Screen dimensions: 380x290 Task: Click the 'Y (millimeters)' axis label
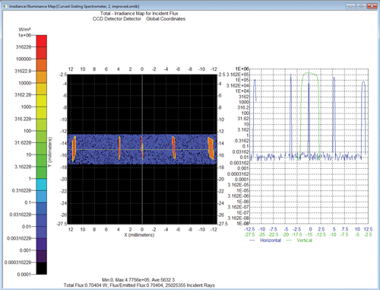[x=50, y=151]
